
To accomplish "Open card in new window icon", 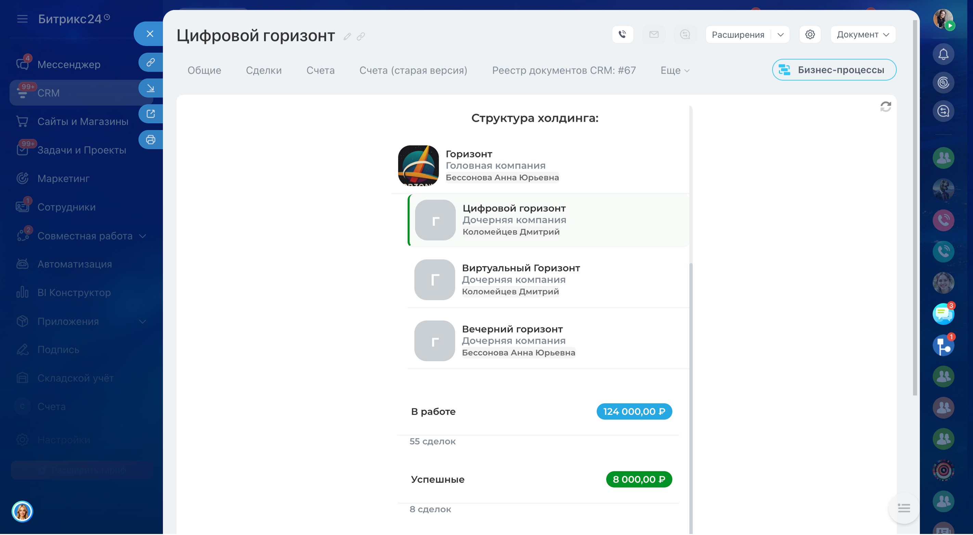I will [150, 114].
